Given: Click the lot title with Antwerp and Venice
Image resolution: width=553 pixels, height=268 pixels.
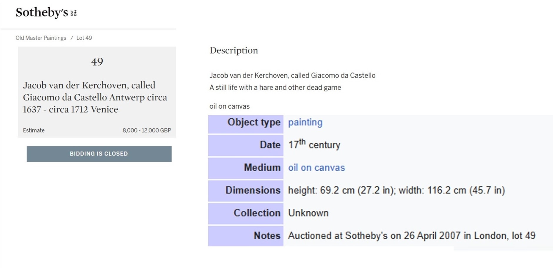Looking at the screenshot, I should pyautogui.click(x=95, y=97).
